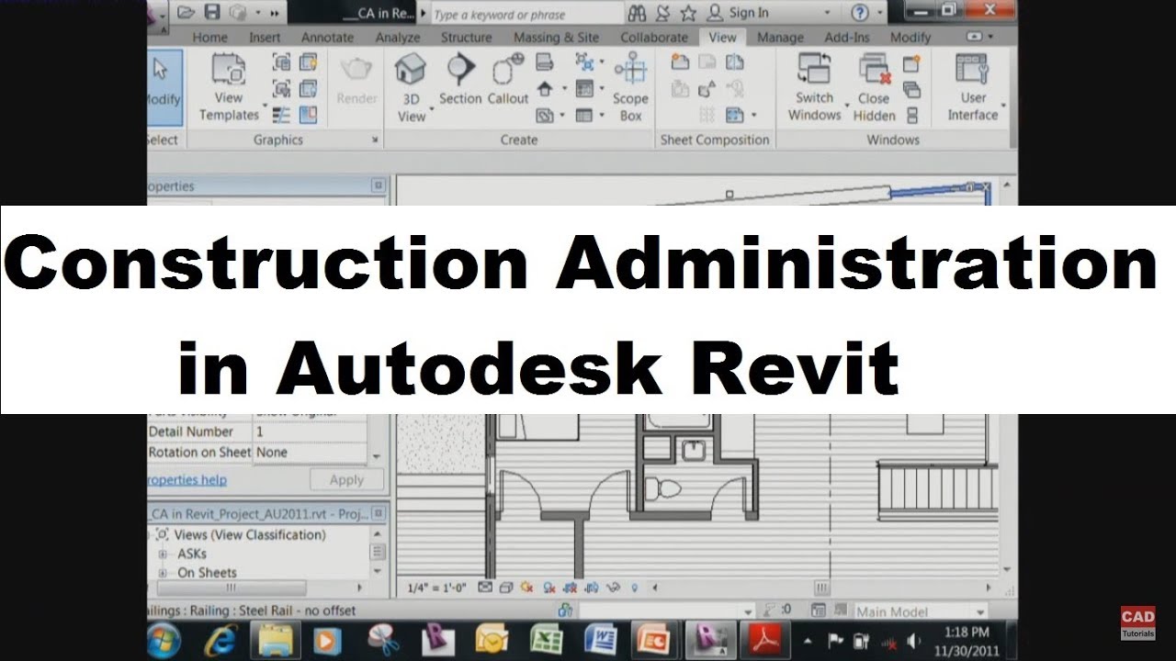
Task: Open the Help question mark icon
Action: tap(860, 13)
